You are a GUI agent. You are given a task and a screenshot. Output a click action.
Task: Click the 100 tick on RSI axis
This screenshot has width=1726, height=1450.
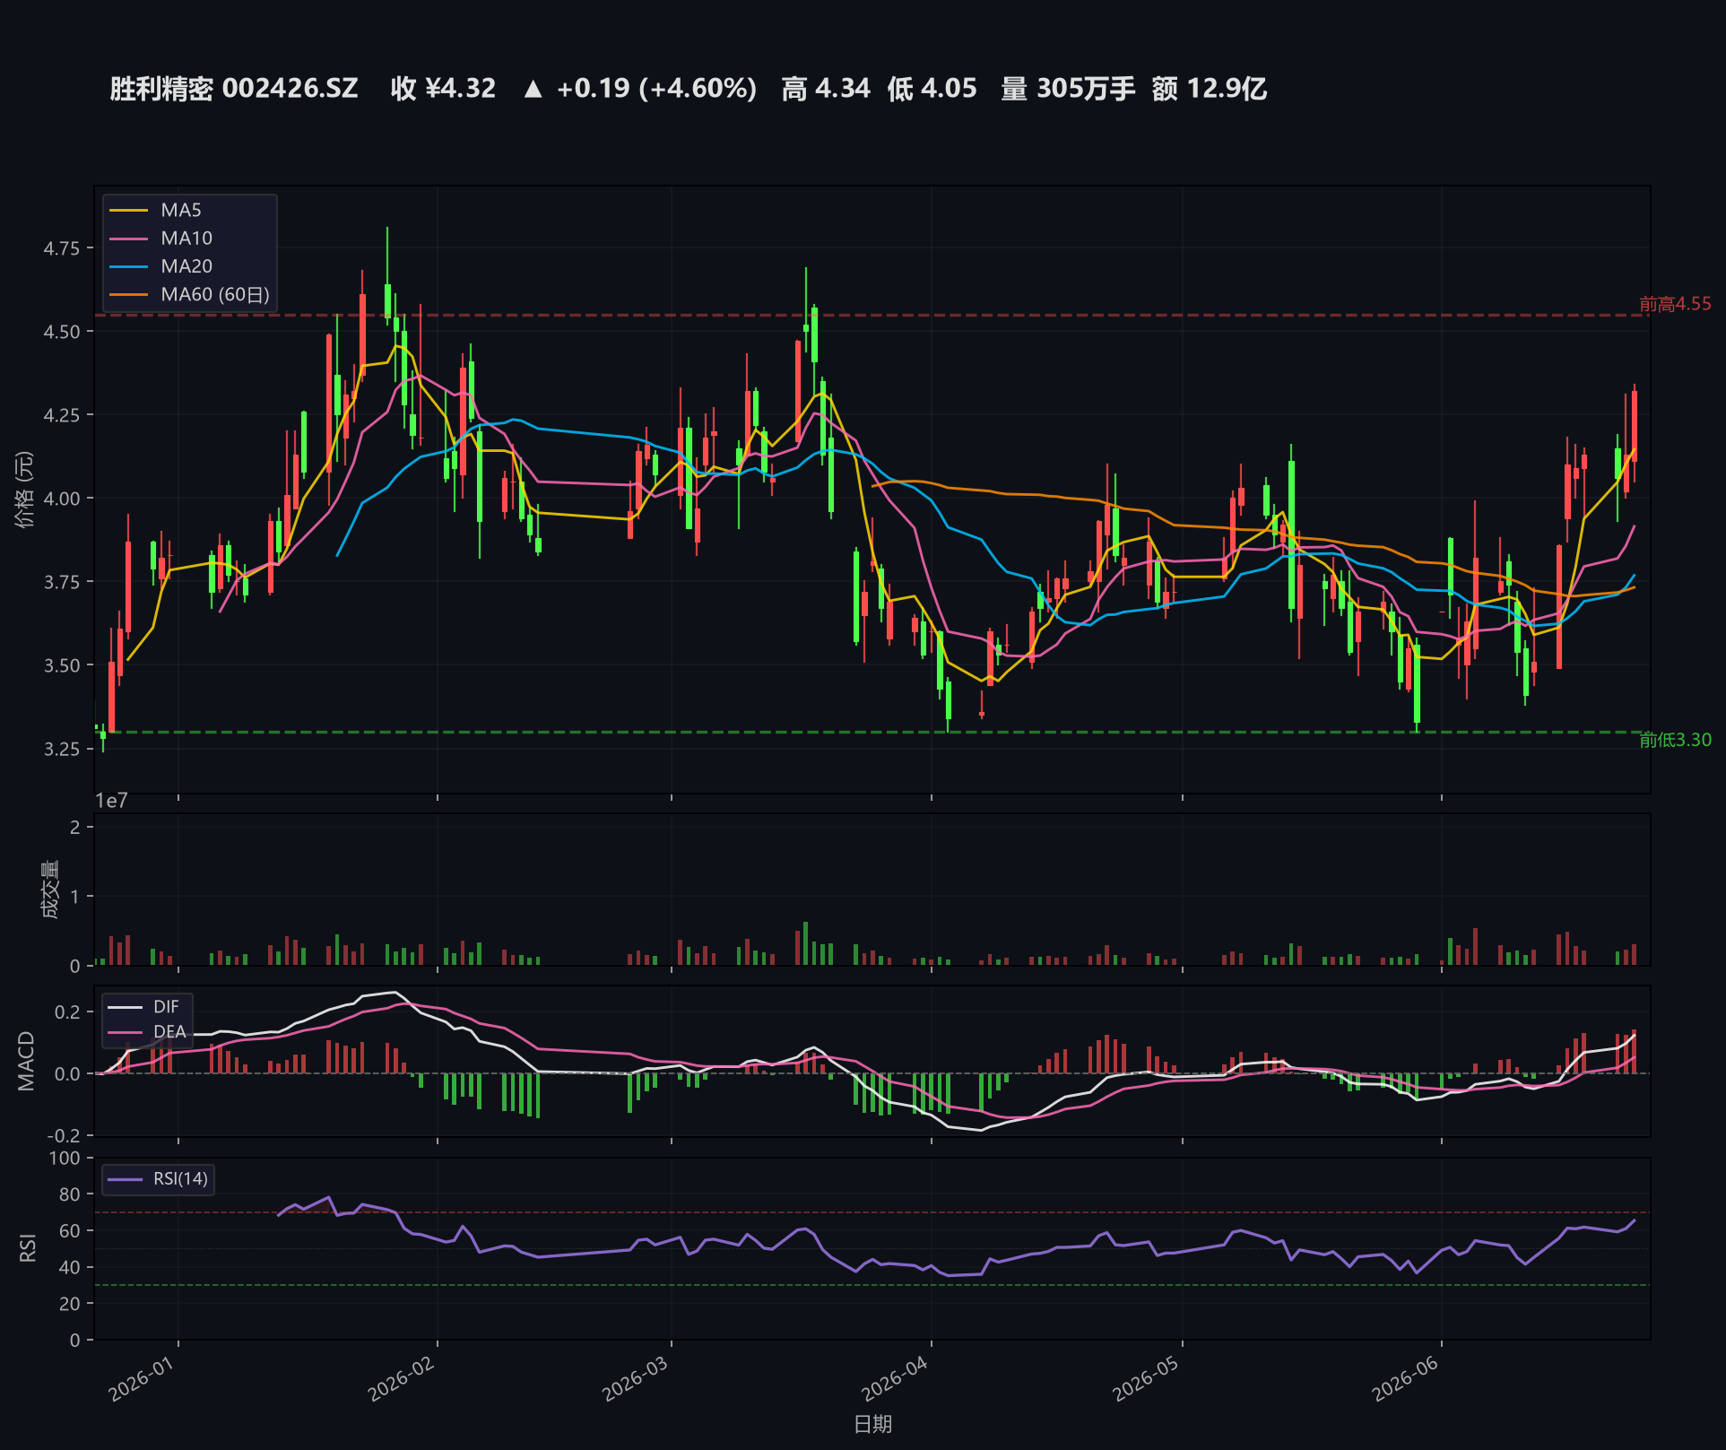click(65, 1159)
